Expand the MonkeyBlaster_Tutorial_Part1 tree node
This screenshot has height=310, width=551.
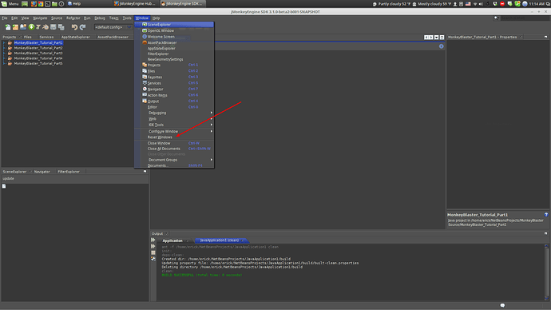click(x=4, y=43)
